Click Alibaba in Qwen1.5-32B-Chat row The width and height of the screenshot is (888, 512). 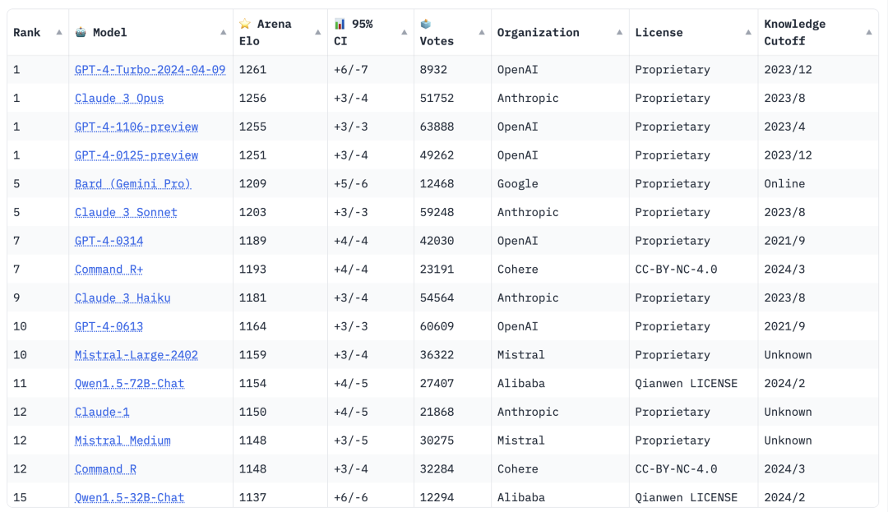[521, 498]
